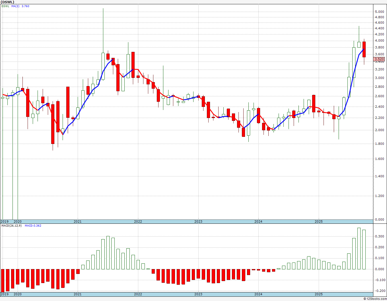Pick the 4.400 price axis label
The width and height of the screenshot is (387, 301).
tap(379, 28)
